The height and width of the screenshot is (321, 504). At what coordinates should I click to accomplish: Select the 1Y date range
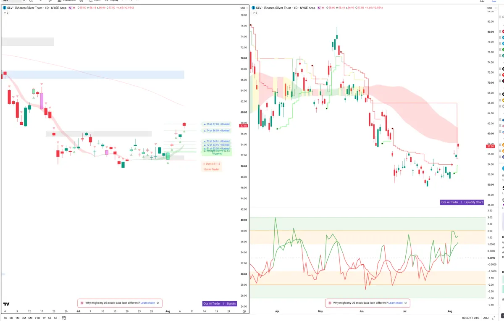click(44, 318)
